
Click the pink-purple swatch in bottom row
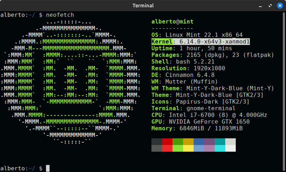[209, 148]
